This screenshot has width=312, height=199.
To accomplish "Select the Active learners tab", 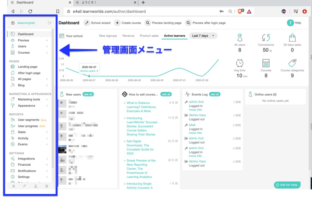I will 175,36.
